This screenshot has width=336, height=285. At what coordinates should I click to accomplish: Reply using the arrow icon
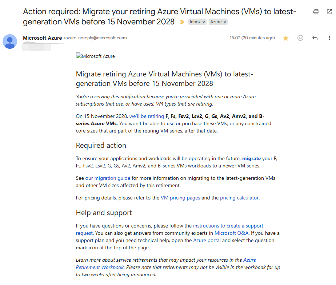click(x=315, y=38)
